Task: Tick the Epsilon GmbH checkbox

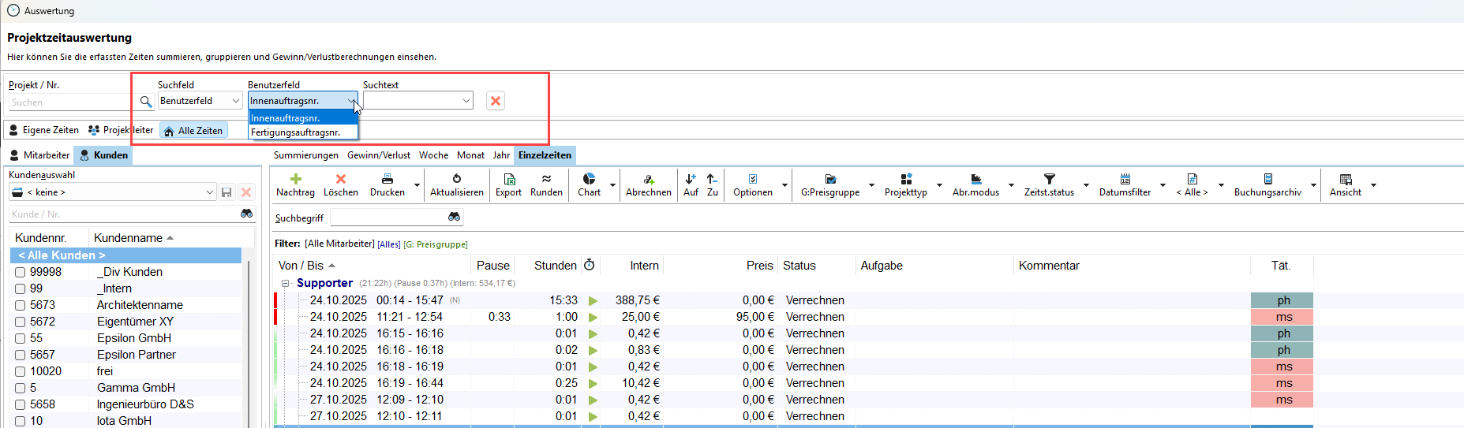Action: 21,338
